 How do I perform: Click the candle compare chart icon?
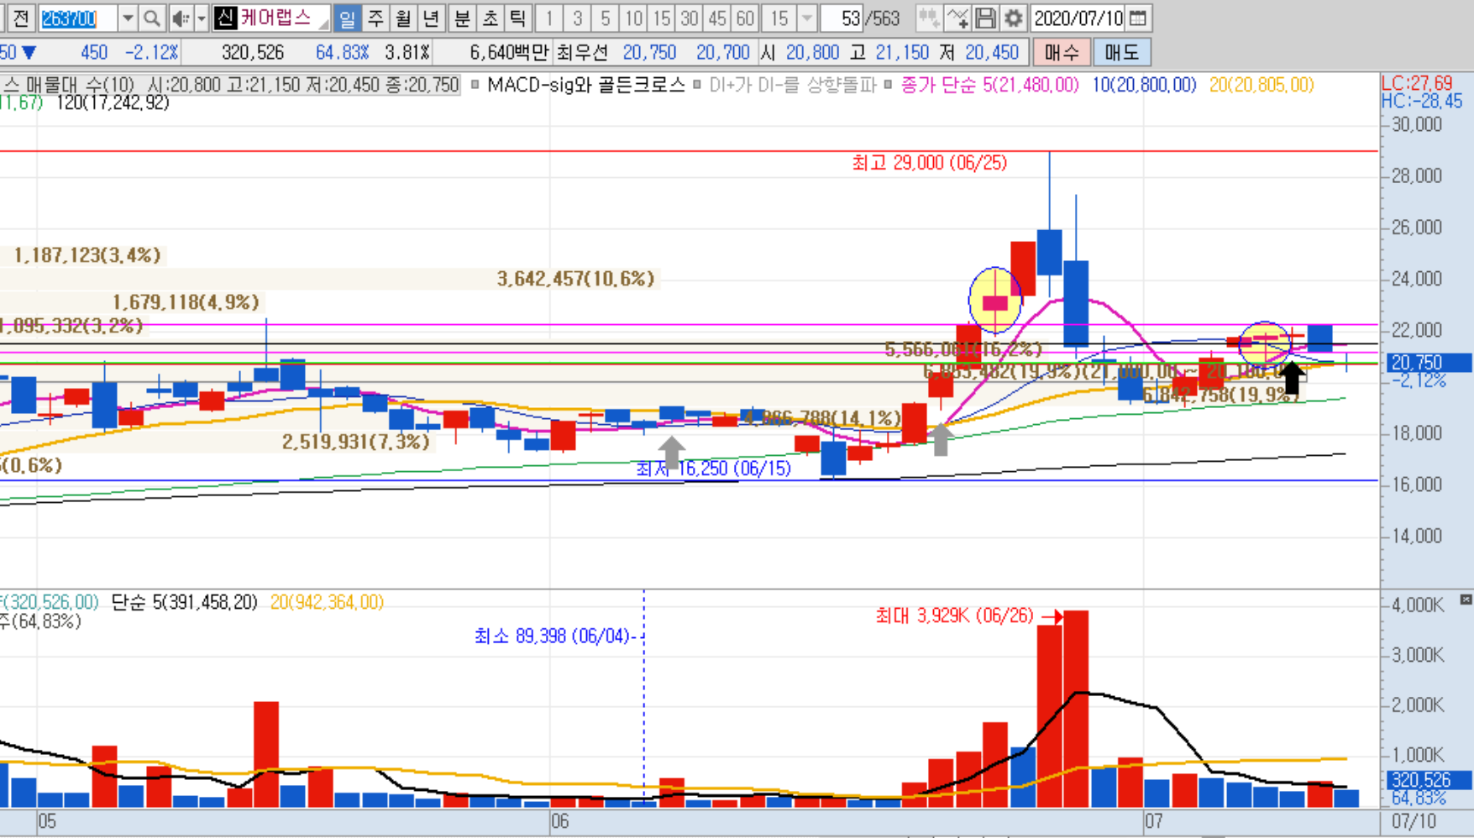[928, 18]
